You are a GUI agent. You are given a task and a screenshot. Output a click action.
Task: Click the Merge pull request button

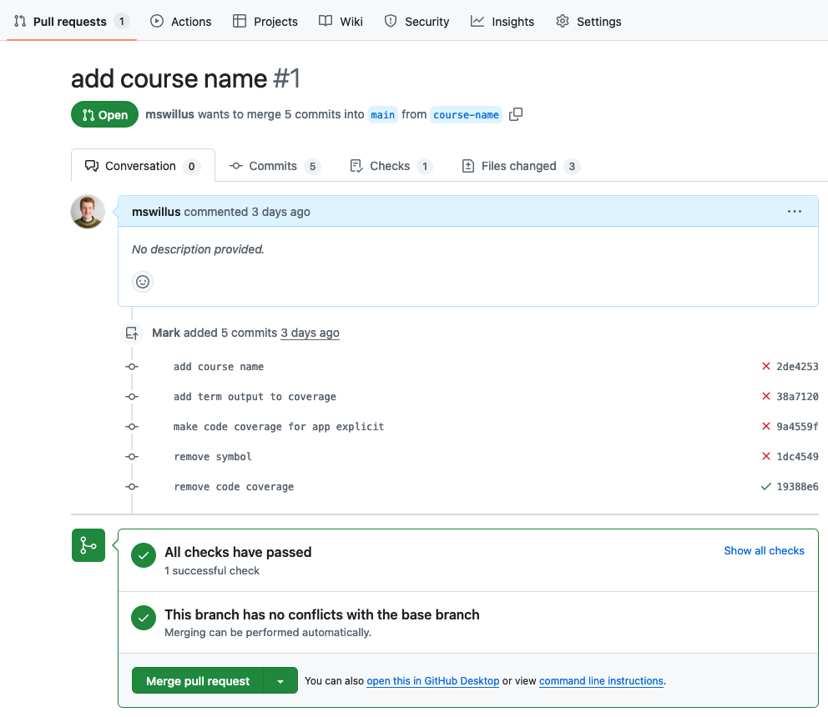point(196,680)
